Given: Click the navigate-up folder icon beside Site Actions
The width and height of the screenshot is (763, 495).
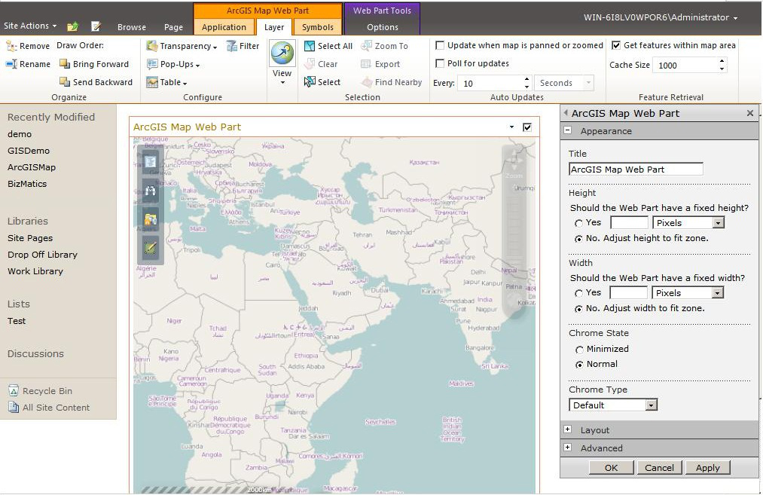Looking at the screenshot, I should click(72, 27).
